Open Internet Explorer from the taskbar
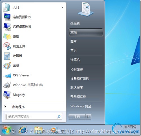 (x=23, y=130)
